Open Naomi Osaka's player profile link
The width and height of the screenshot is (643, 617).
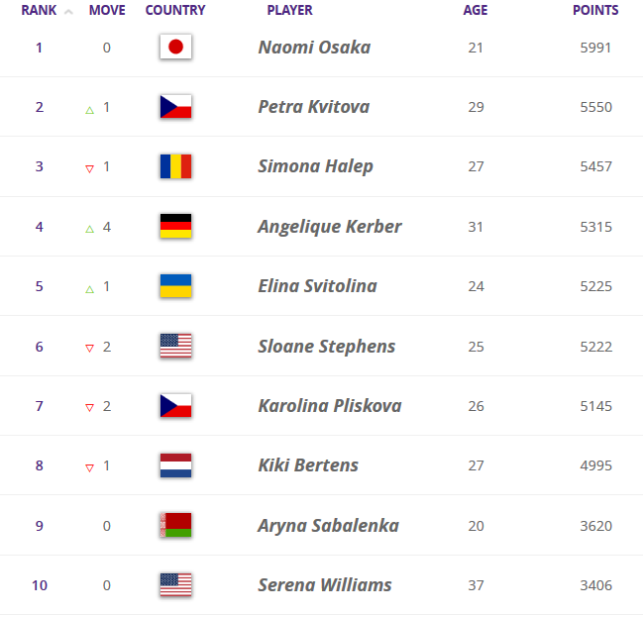pos(314,47)
